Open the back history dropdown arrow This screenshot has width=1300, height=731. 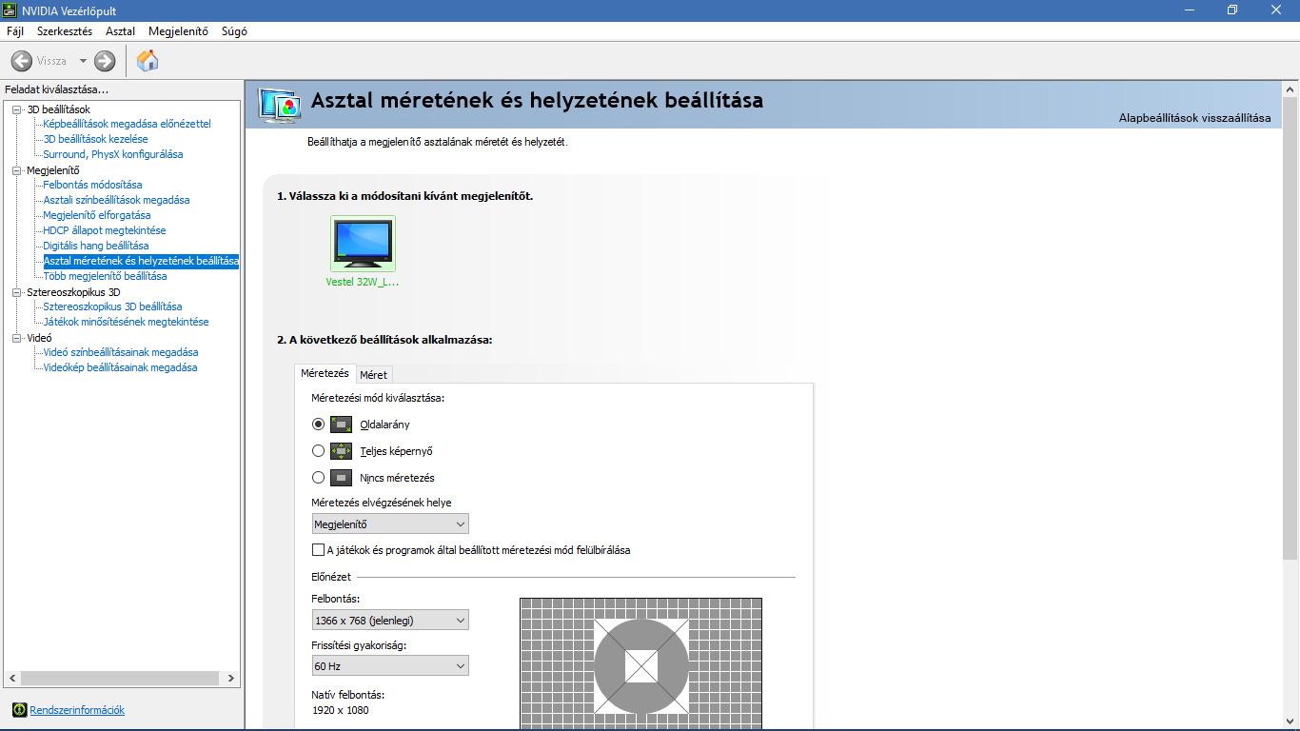83,61
